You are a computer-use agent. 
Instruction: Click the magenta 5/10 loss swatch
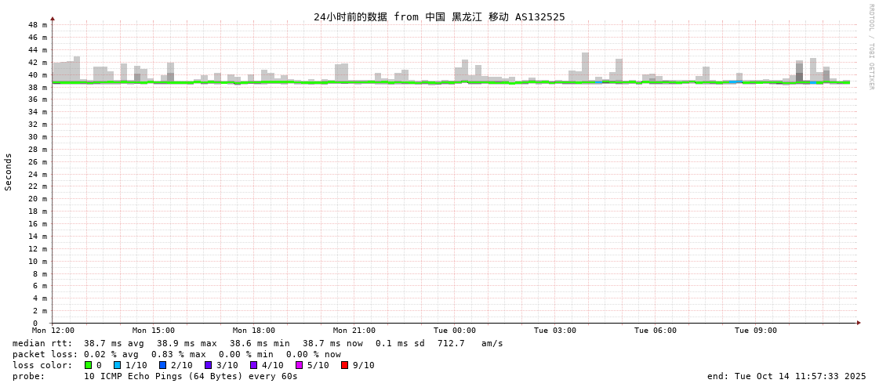(x=299, y=365)
